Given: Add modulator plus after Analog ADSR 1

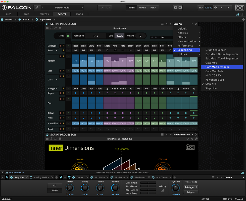Looking at the screenshot, I should tap(57, 177).
